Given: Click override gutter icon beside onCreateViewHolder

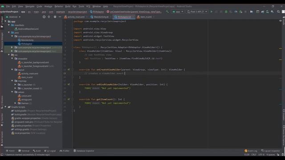Looking at the screenshot, I should click(x=69, y=69).
